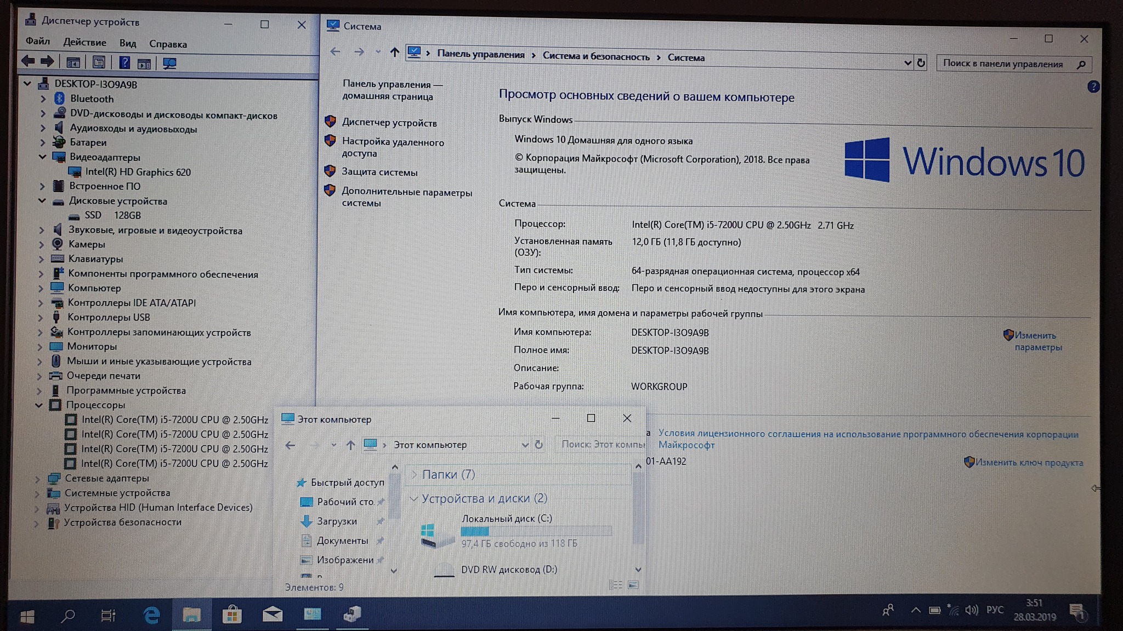
Task: Open the Справка menu
Action: click(168, 44)
